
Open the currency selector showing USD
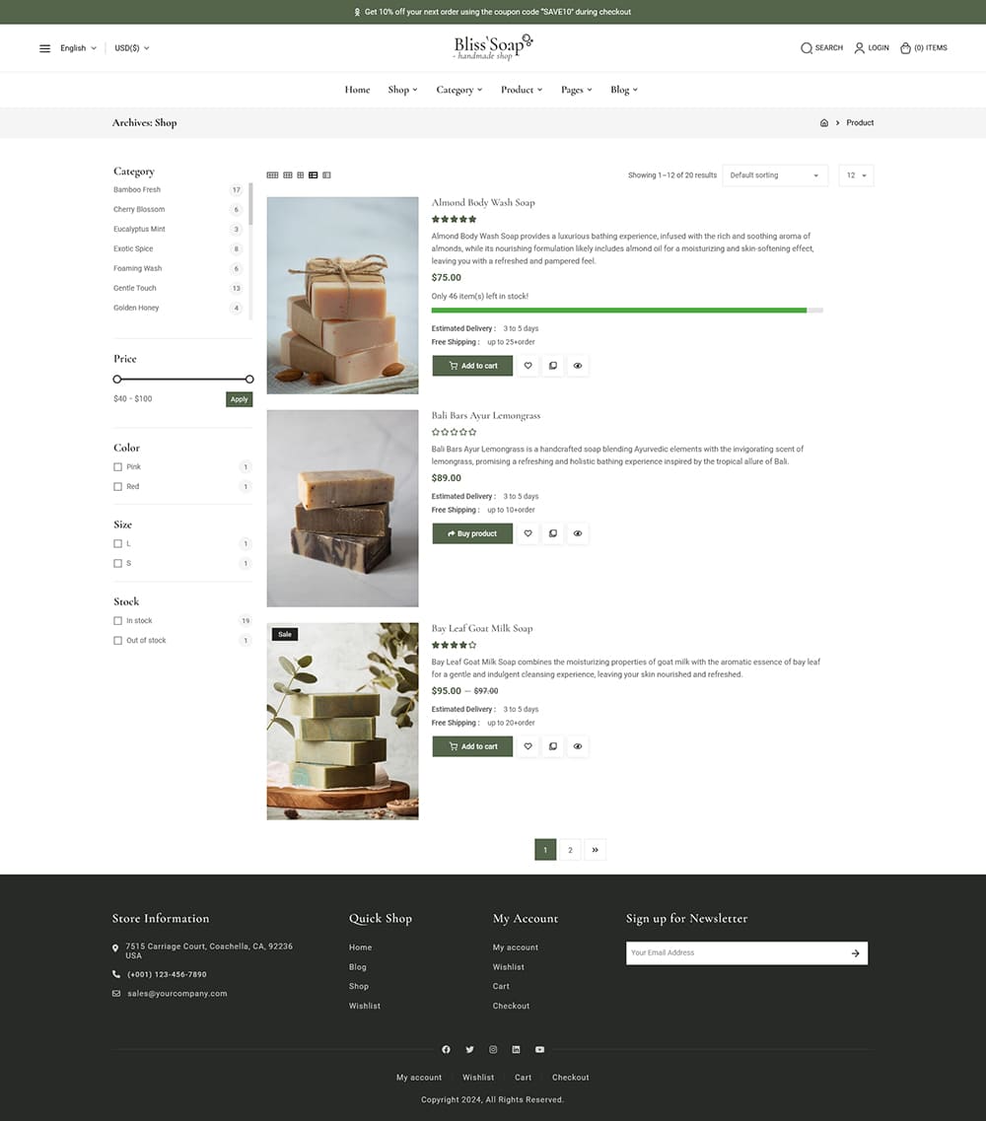point(129,47)
